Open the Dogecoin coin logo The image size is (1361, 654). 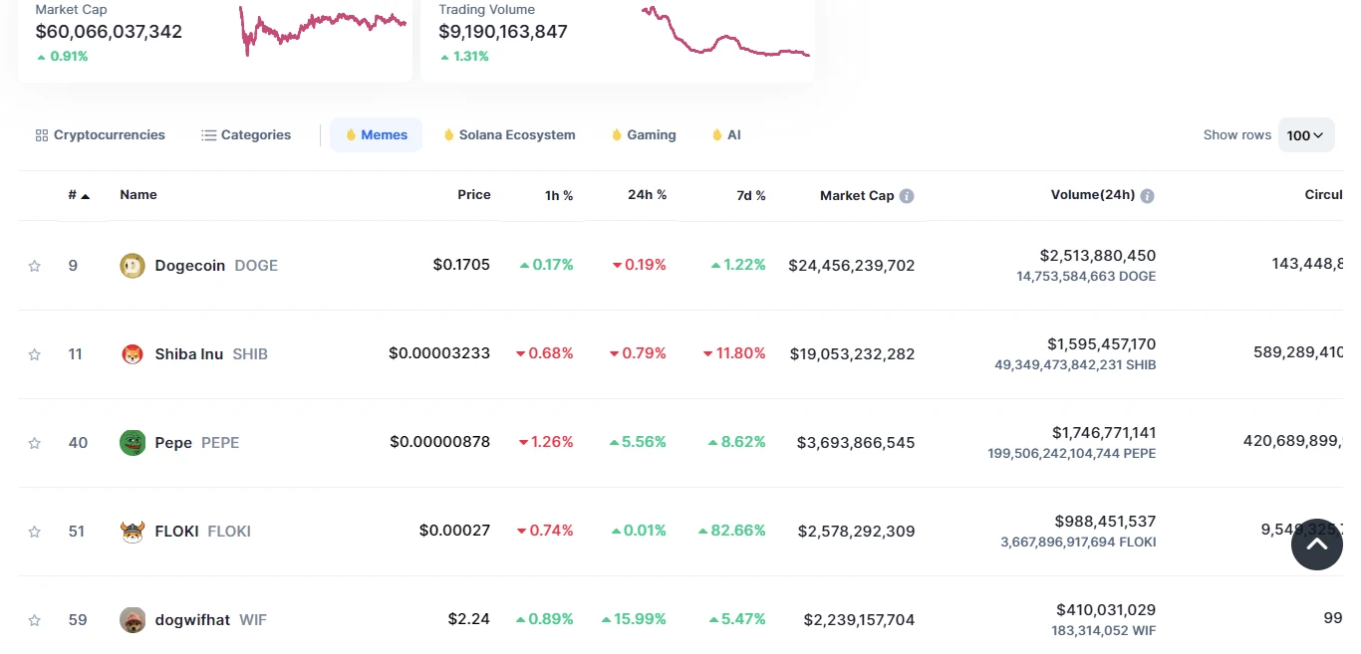pos(133,266)
